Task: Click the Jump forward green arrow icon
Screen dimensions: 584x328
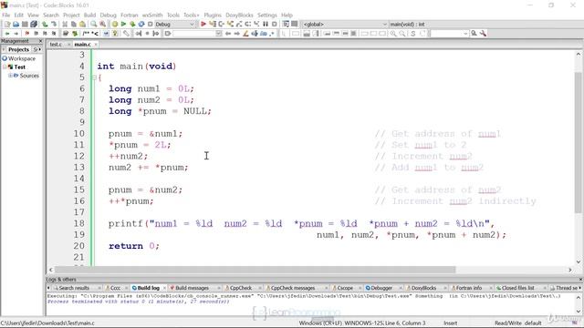Action: click(16, 34)
